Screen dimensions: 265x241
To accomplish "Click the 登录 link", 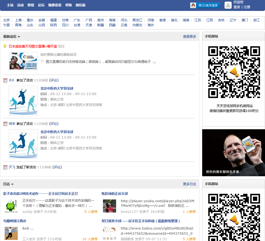I will (x=237, y=7).
